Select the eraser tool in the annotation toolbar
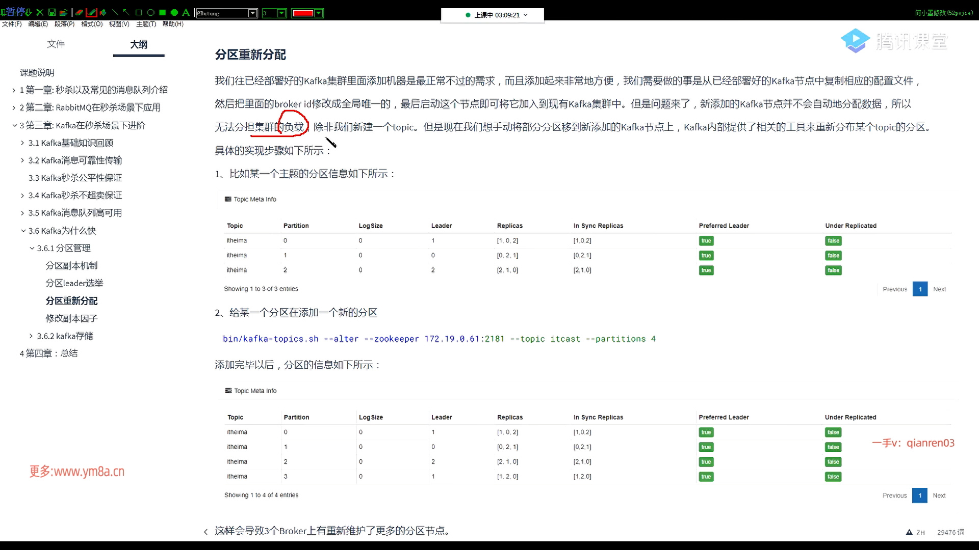The height and width of the screenshot is (550, 979). (x=80, y=13)
